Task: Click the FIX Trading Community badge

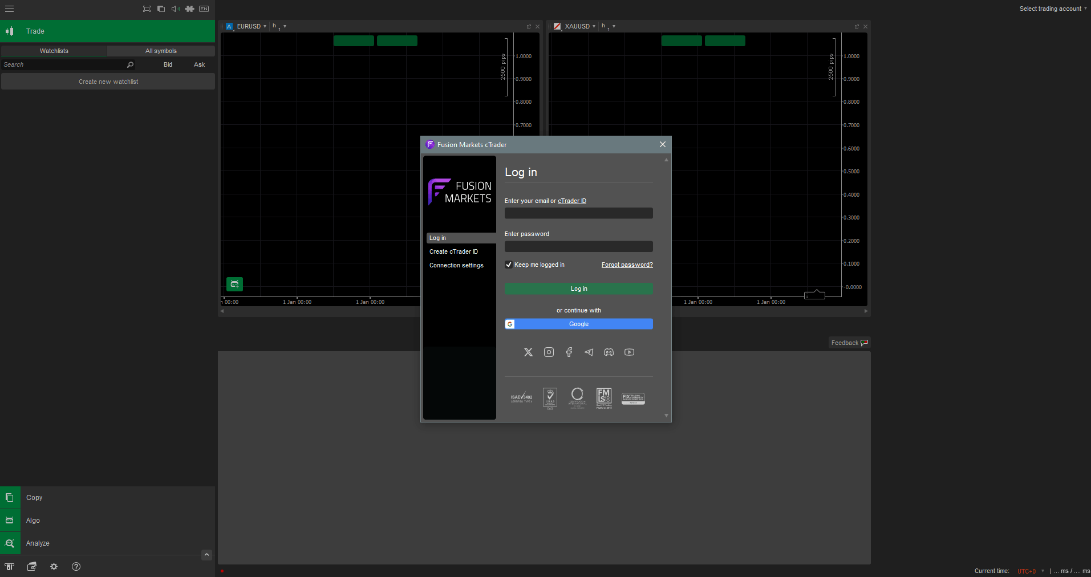Action: (x=633, y=399)
